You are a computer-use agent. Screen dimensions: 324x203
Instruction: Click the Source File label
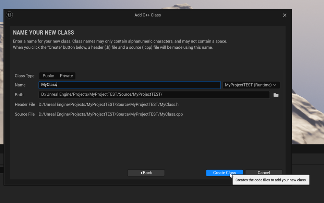coord(25,114)
